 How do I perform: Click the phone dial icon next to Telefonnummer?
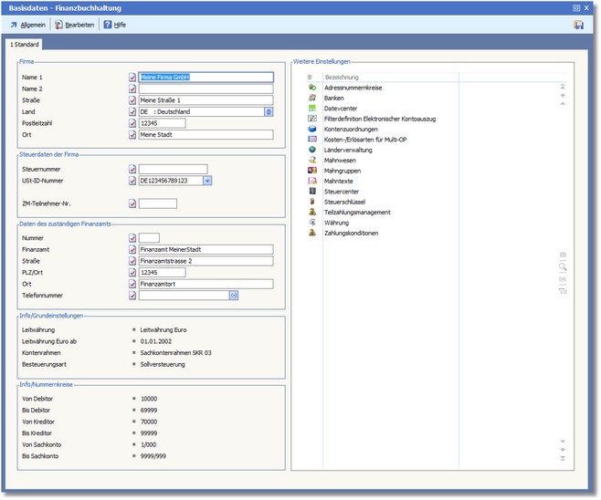point(233,296)
